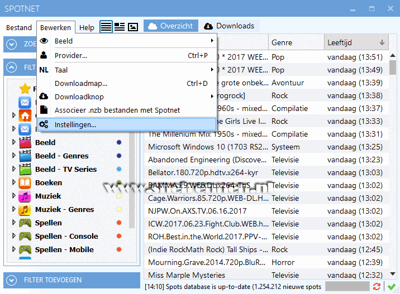Expand the Beeld - TV Series node
This screenshot has height=294, width=400.
click(14, 168)
